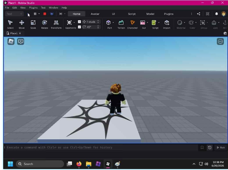
Task: Click the Color tool icon
Action: click(x=191, y=22)
